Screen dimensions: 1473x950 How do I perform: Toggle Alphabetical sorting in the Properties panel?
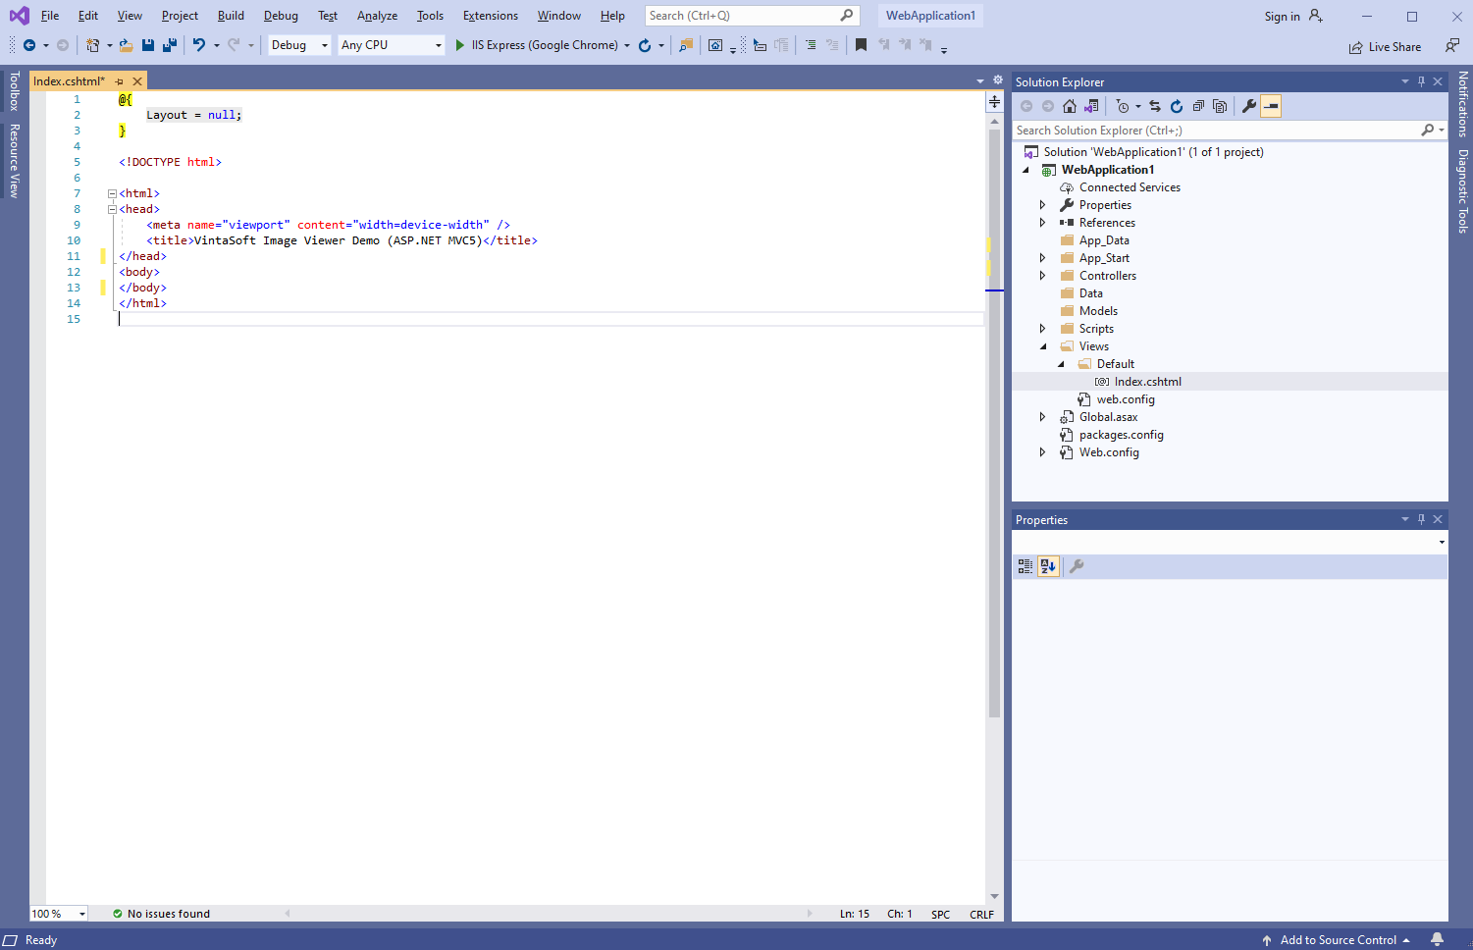pyautogui.click(x=1048, y=566)
